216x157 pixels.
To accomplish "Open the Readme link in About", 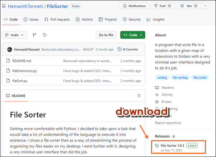I will coord(164,88).
